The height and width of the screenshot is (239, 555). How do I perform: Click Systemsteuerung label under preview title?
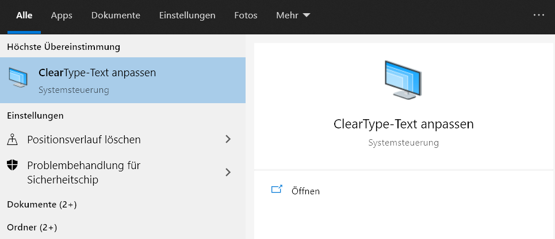pos(404,143)
